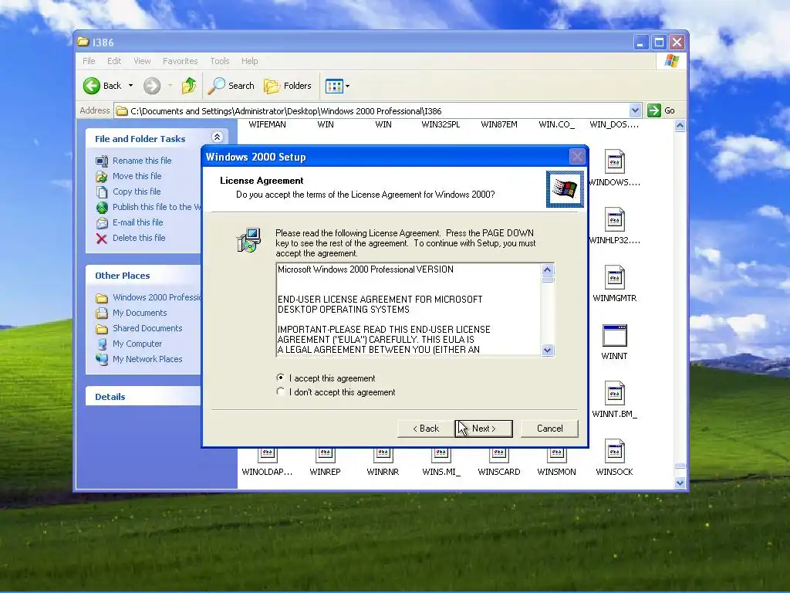The width and height of the screenshot is (790, 593).
Task: Open the Back button history dropdown arrow
Action: [130, 86]
